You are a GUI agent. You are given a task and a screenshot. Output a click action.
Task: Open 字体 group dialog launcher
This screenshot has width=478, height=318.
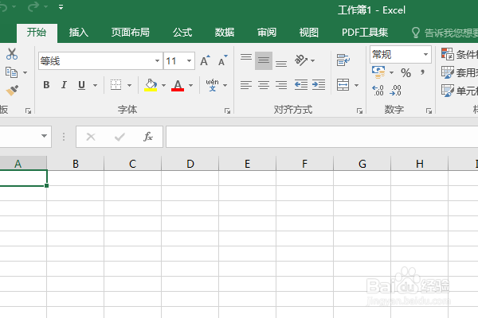(x=227, y=111)
